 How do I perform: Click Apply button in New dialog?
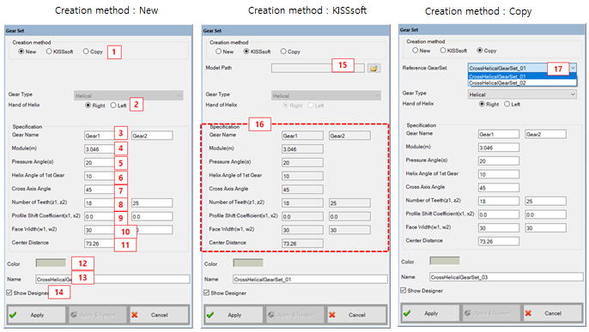(x=36, y=315)
